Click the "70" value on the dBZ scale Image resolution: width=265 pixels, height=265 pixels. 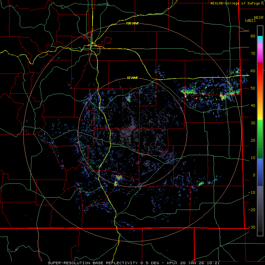(x=253, y=54)
